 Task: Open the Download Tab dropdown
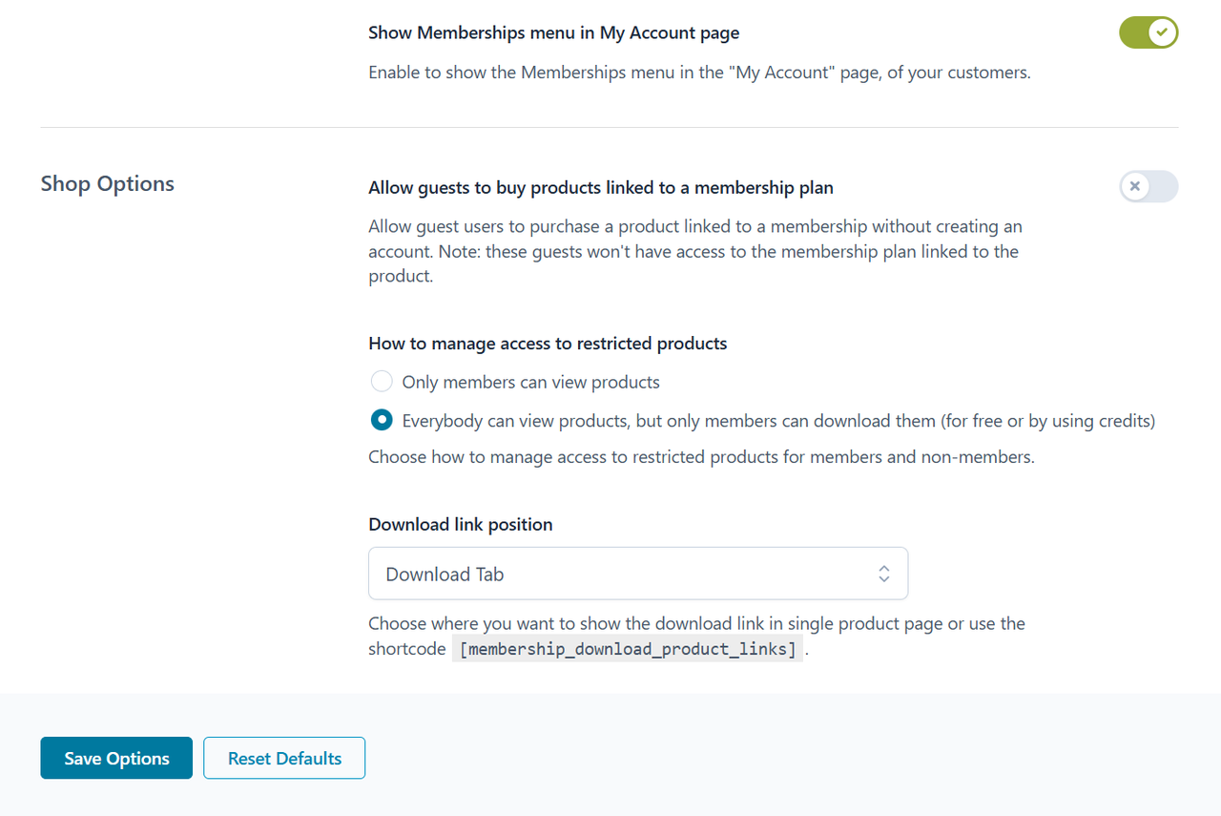[x=637, y=574]
